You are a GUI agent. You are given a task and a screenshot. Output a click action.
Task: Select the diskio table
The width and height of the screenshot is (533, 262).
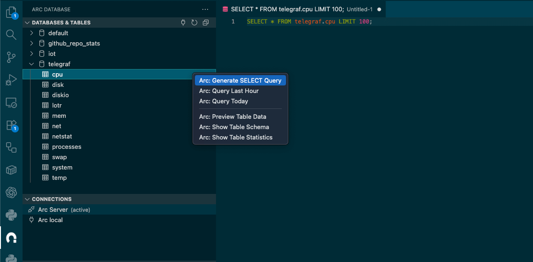60,95
